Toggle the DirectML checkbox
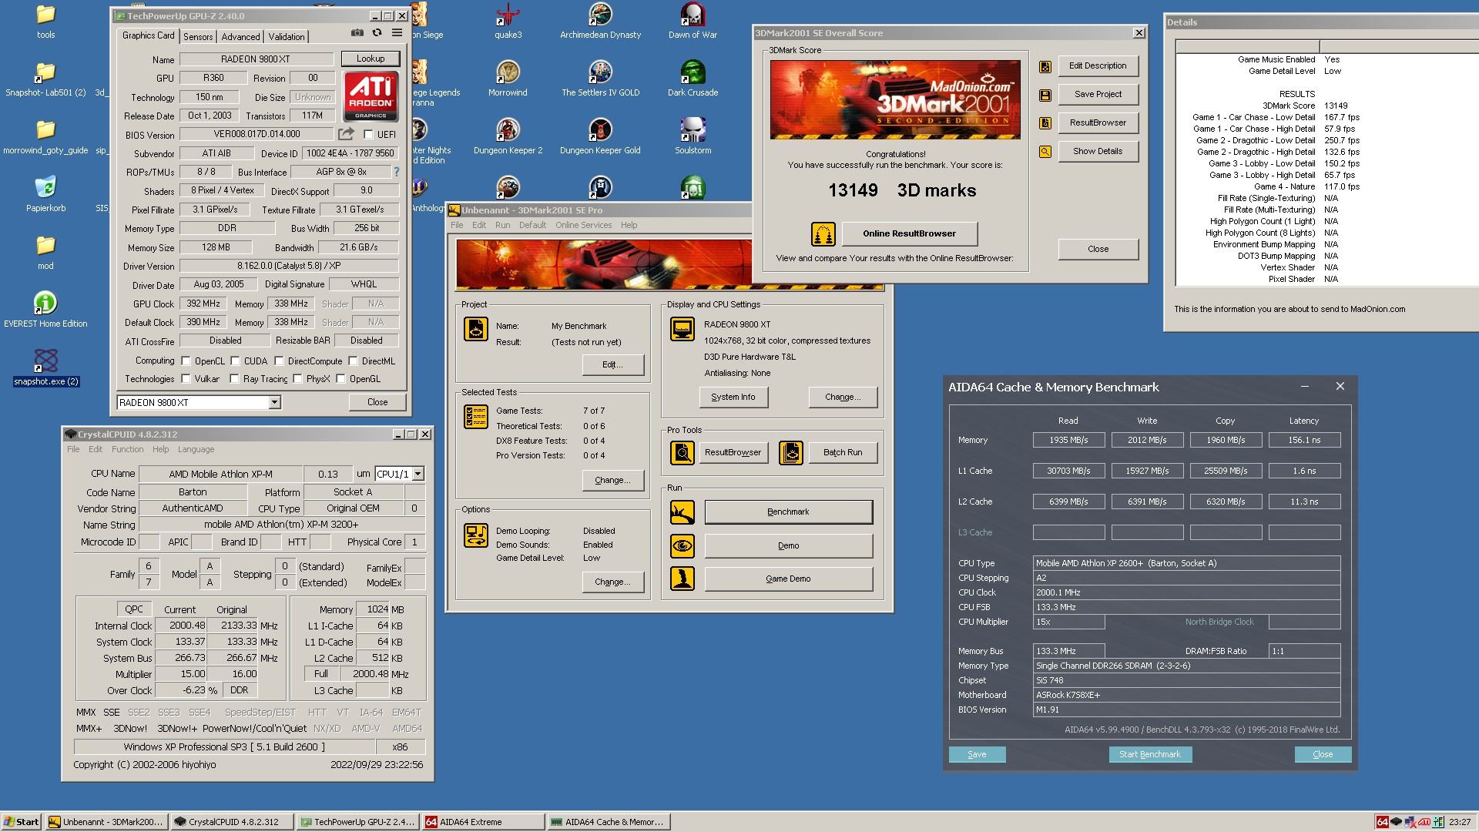Image resolution: width=1479 pixels, height=832 pixels. pos(353,361)
